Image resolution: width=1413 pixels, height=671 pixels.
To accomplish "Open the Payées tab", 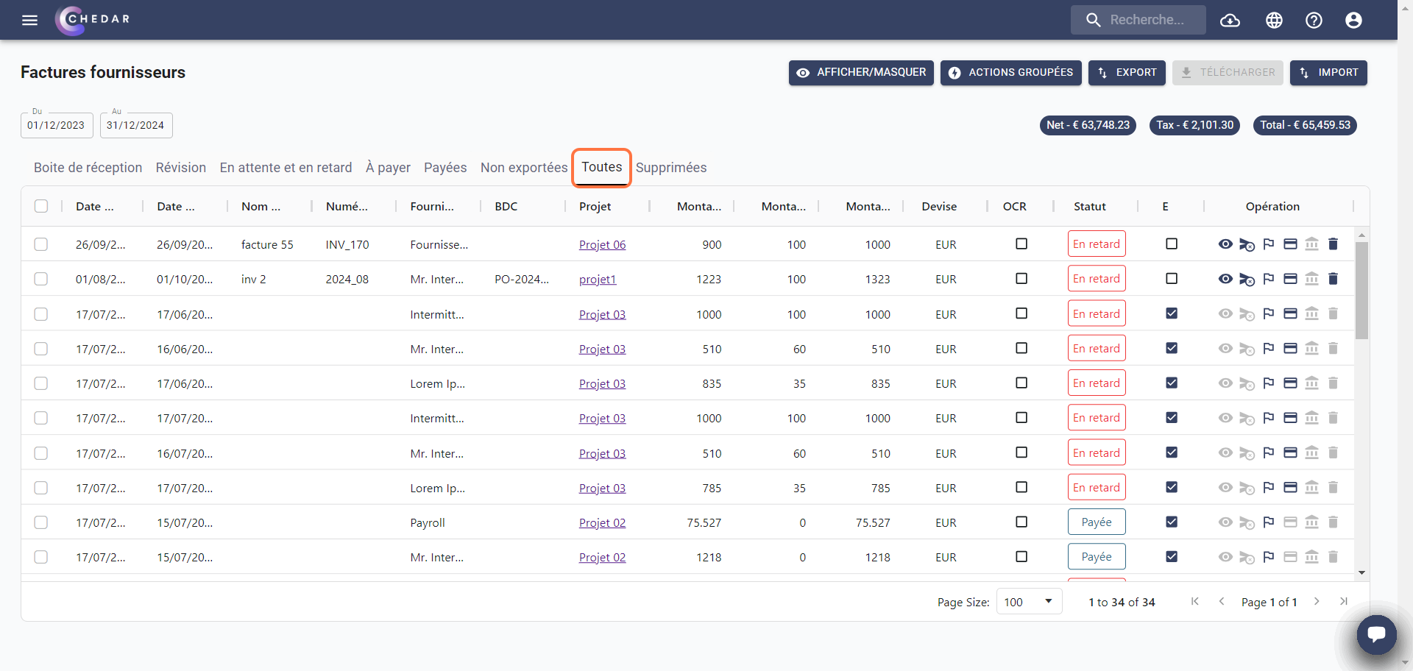I will point(445,168).
